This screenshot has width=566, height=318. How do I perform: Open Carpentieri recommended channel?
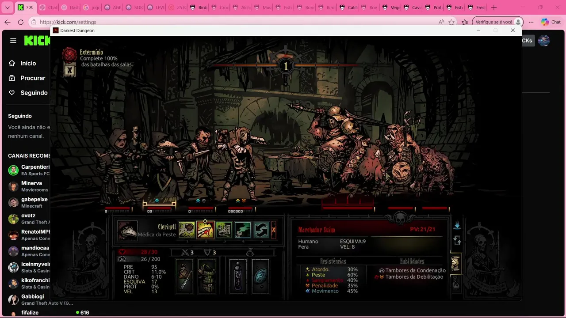pyautogui.click(x=29, y=170)
